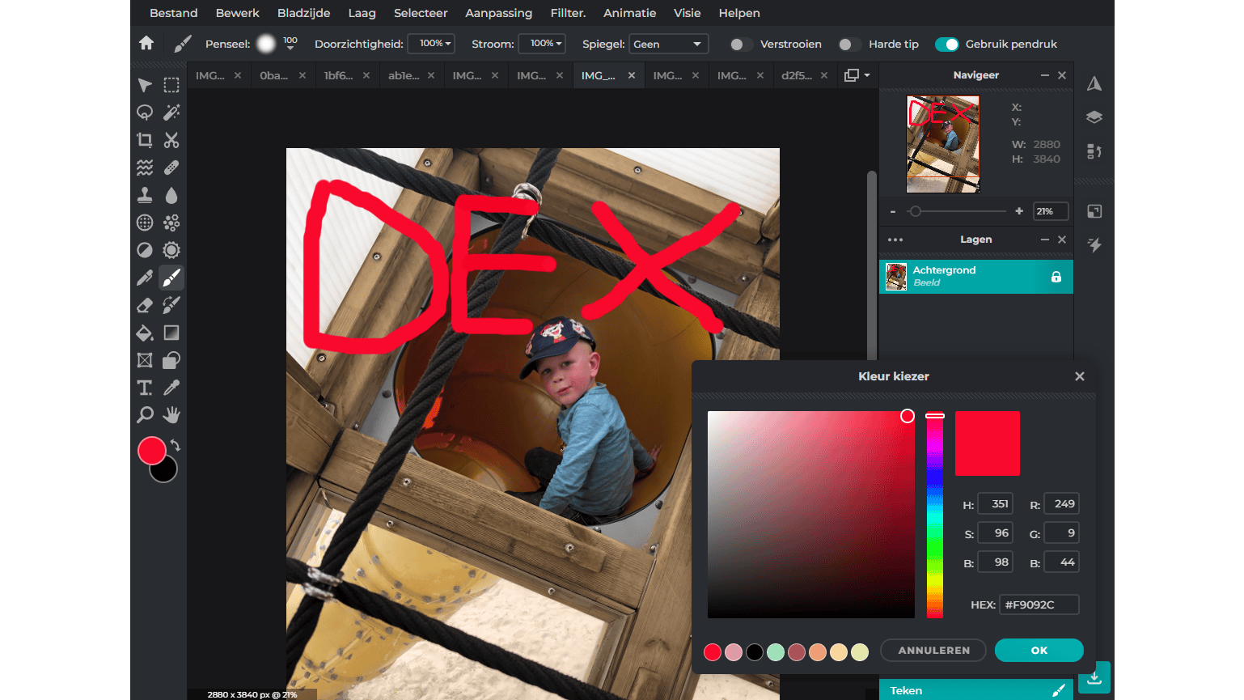This screenshot has width=1244, height=700.
Task: Select the scissors Cutout tool
Action: point(171,140)
